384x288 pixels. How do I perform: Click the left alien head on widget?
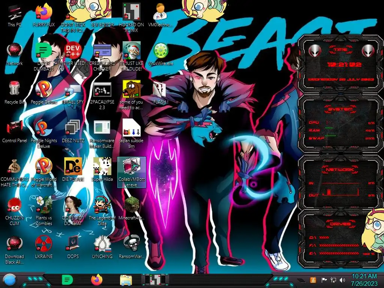[x=315, y=51]
